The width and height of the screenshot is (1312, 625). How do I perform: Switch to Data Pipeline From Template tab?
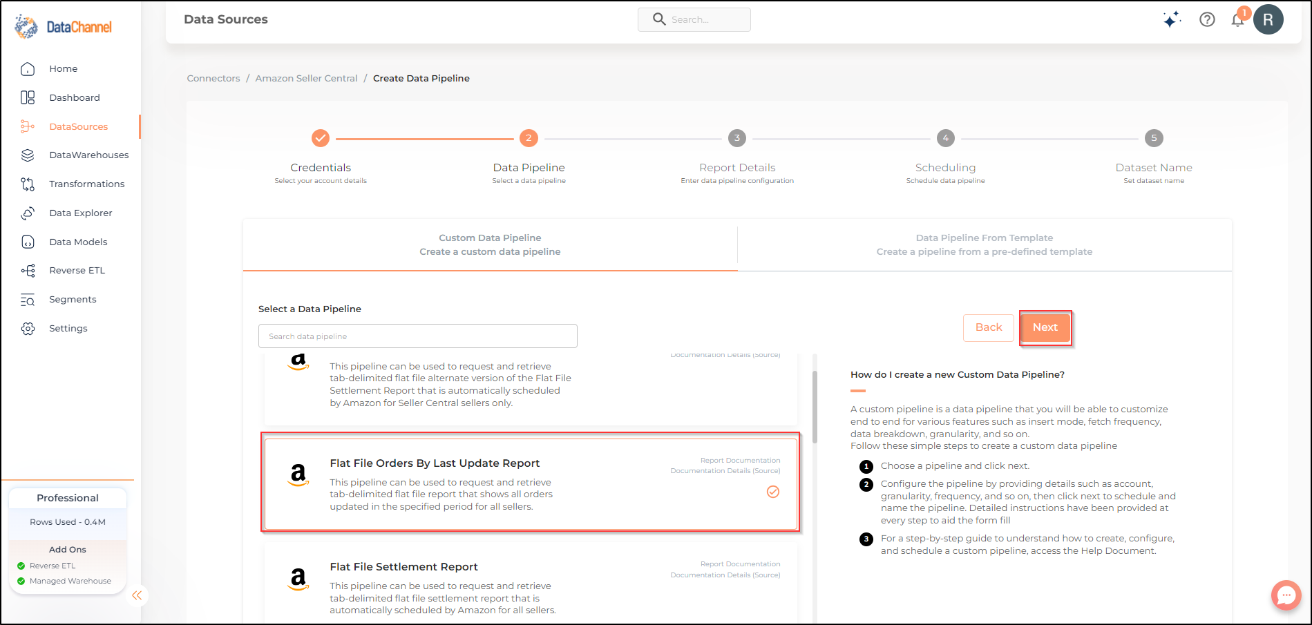[x=985, y=245]
